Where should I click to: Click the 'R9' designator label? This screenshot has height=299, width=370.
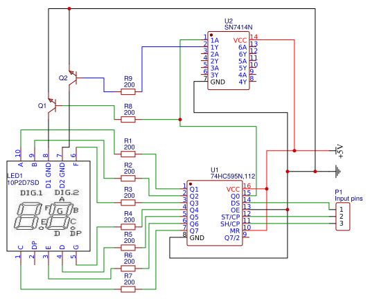(x=128, y=78)
